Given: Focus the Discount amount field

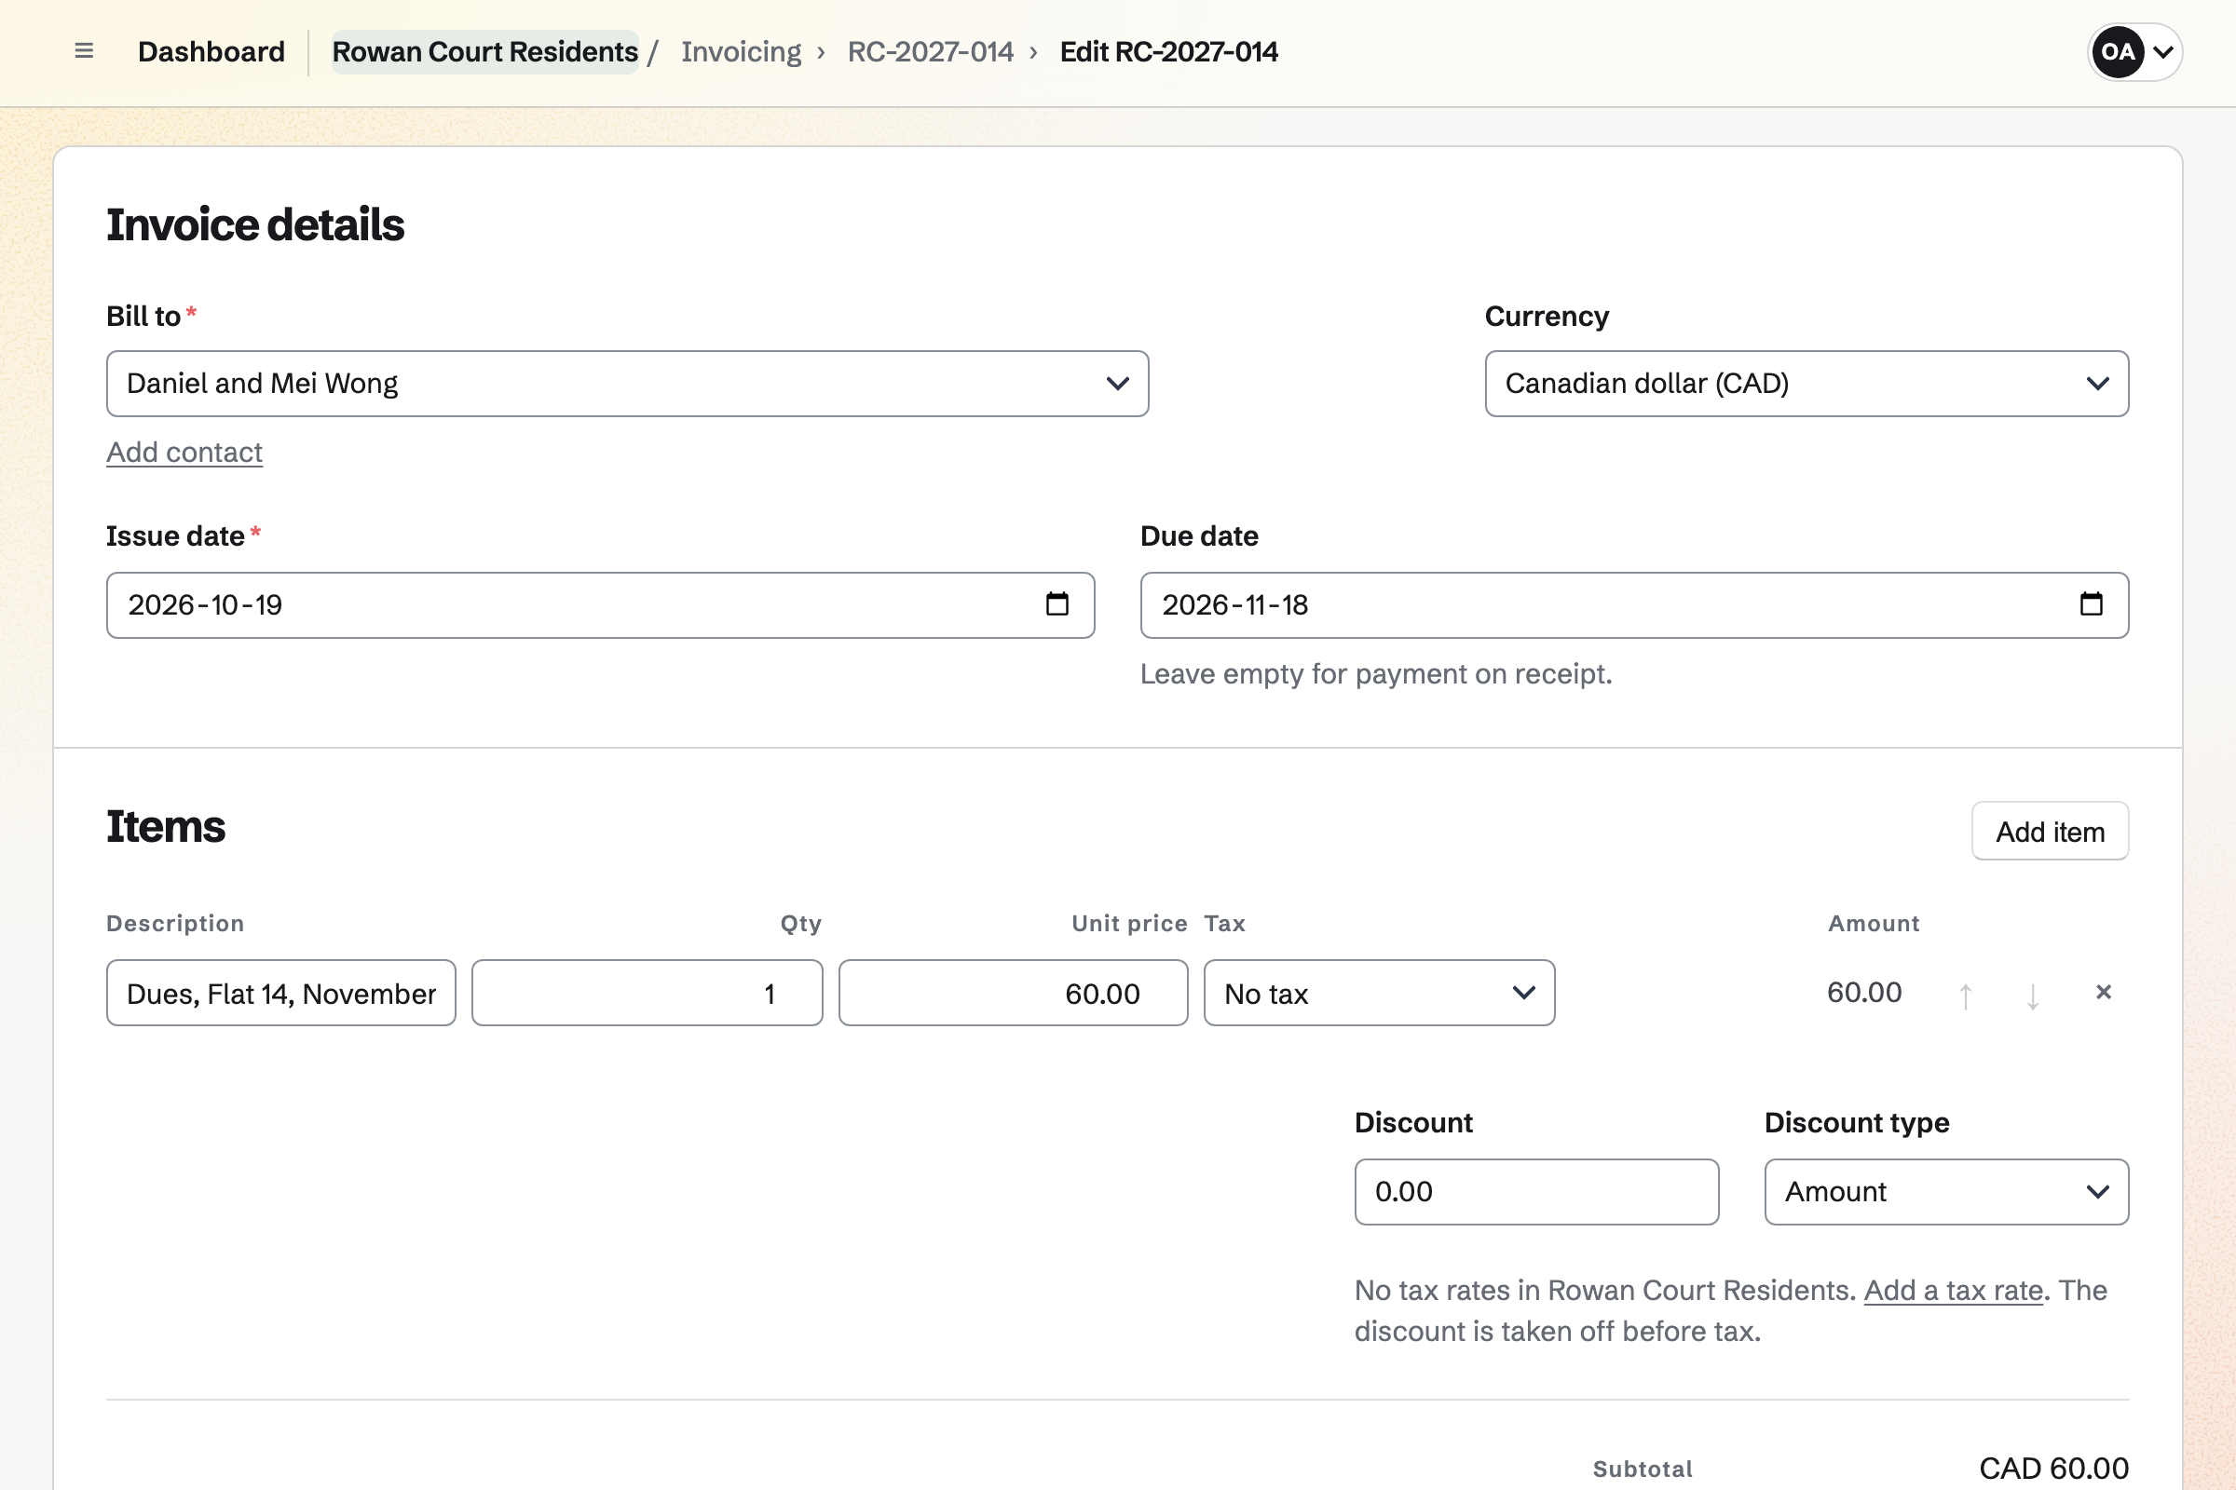Looking at the screenshot, I should click(1536, 1192).
